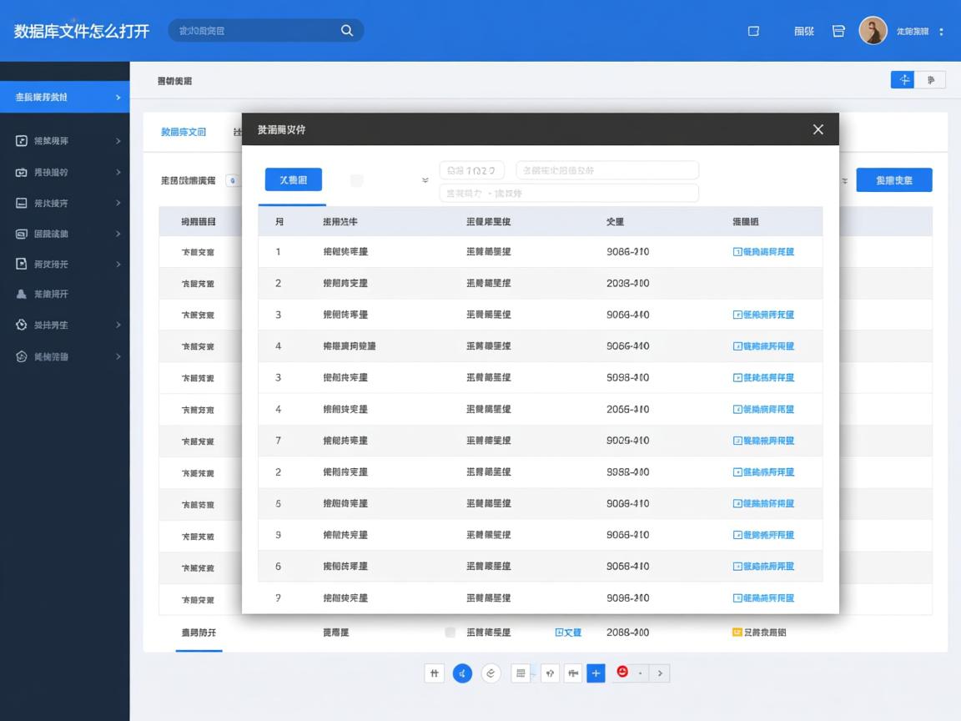The image size is (961, 721).
Task: Tick the gray checkbox next to the dialog's blue button
Action: 357,180
